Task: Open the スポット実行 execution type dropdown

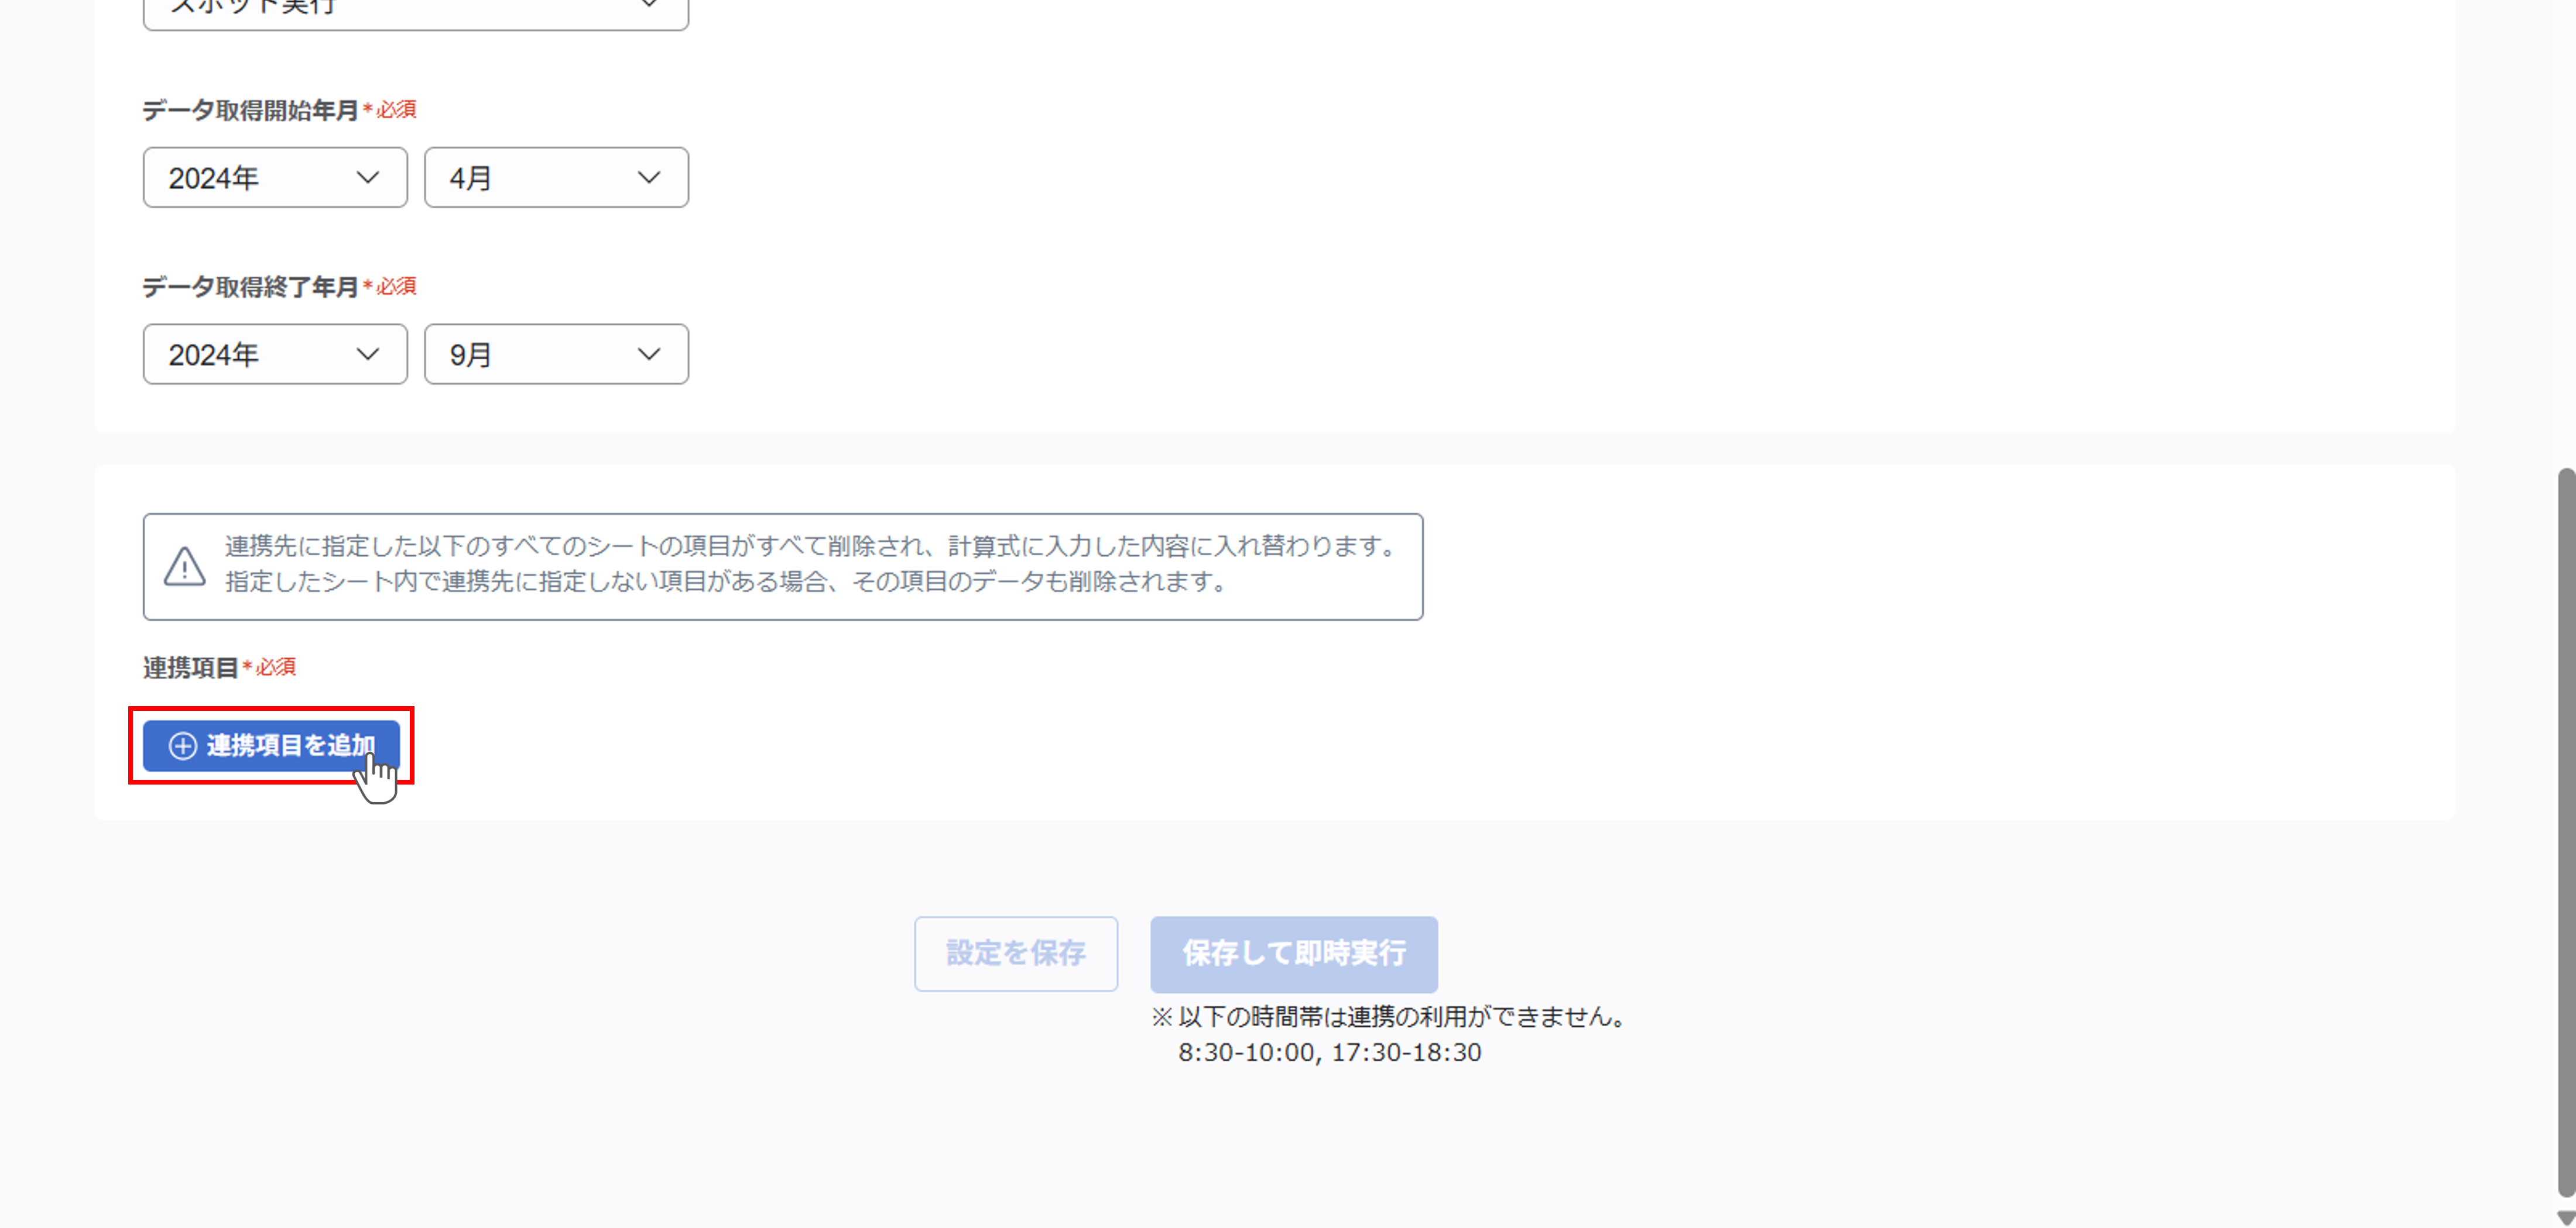Action: (x=415, y=10)
